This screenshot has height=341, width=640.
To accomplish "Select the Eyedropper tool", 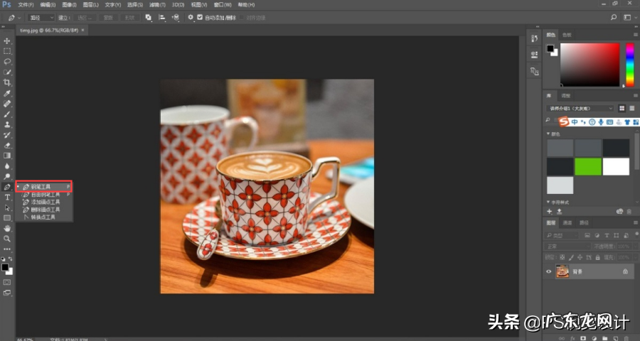I will [x=7, y=93].
